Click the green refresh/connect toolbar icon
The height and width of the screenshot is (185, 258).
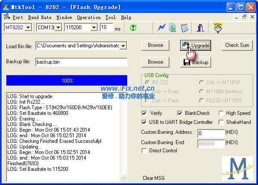133,28
